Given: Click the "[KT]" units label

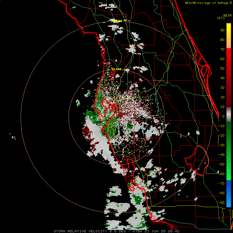Looking at the screenshot, I should click(x=221, y=18).
